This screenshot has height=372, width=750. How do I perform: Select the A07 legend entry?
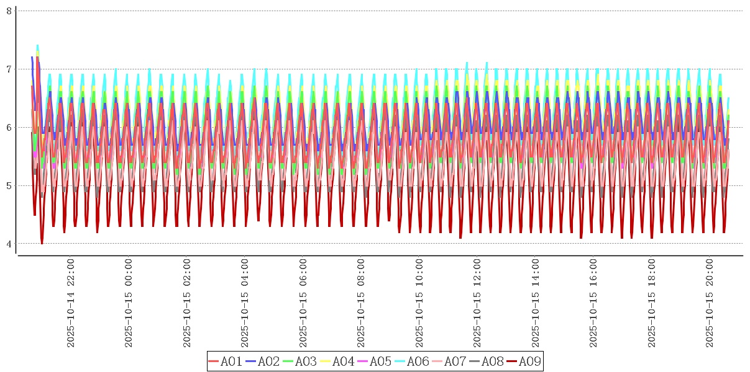pyautogui.click(x=455, y=361)
